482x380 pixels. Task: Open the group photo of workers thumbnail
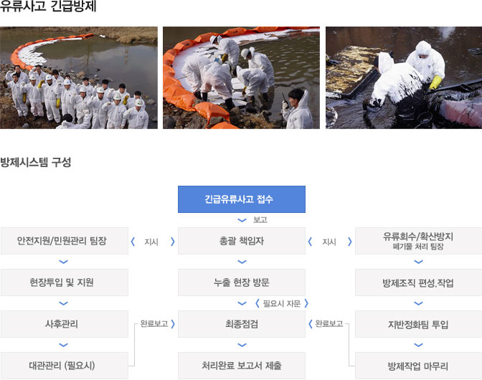[x=79, y=77]
